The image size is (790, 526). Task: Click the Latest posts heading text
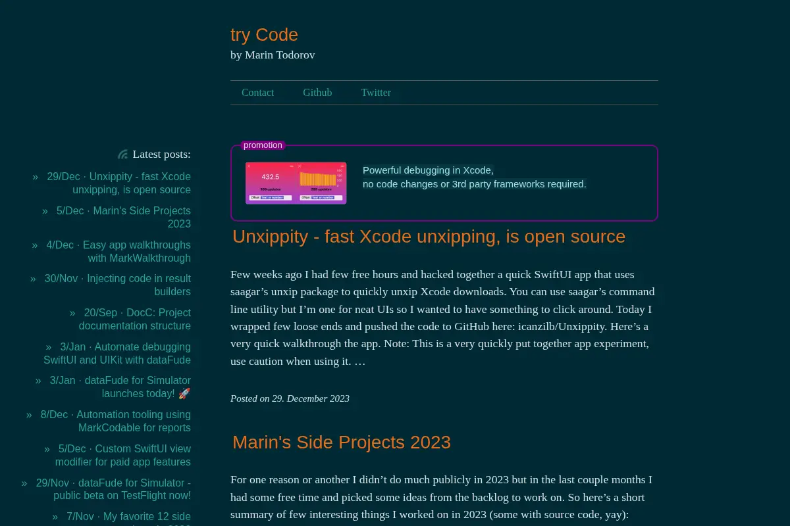coord(161,155)
